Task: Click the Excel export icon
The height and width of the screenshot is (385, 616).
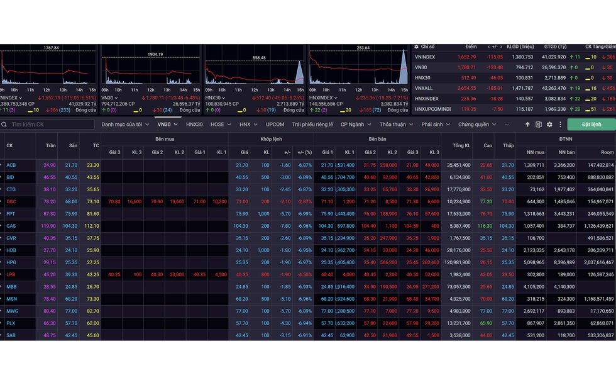Action: pos(539,125)
